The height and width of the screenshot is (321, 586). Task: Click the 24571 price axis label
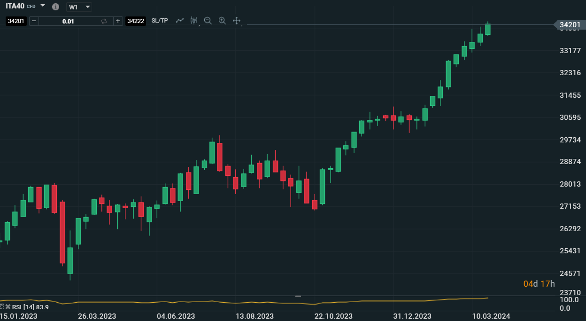[571, 273]
